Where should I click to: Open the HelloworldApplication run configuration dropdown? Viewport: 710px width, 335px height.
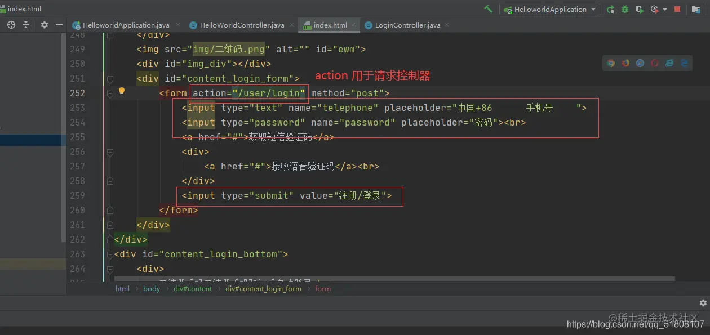[549, 9]
